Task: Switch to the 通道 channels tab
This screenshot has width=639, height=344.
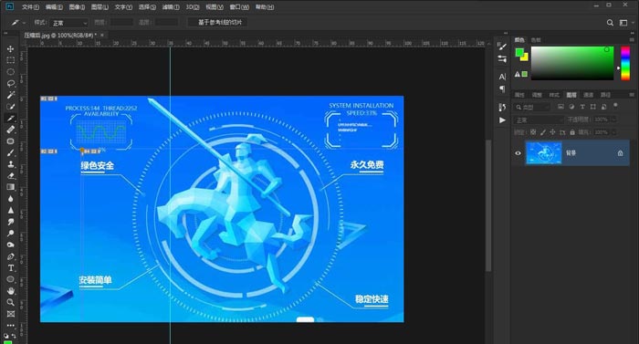Action: point(588,95)
